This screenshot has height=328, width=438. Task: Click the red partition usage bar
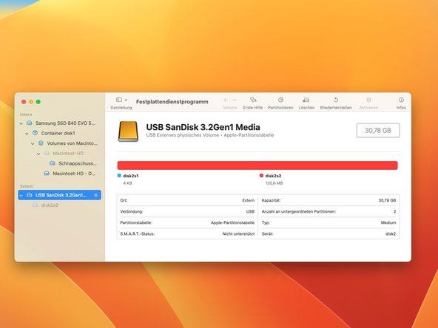click(257, 165)
